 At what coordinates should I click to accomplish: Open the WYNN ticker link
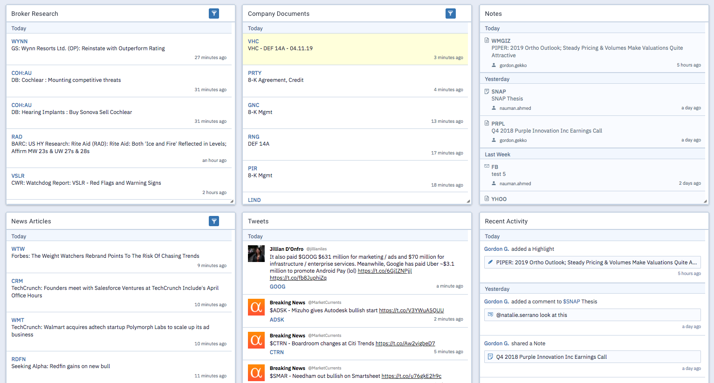[20, 41]
